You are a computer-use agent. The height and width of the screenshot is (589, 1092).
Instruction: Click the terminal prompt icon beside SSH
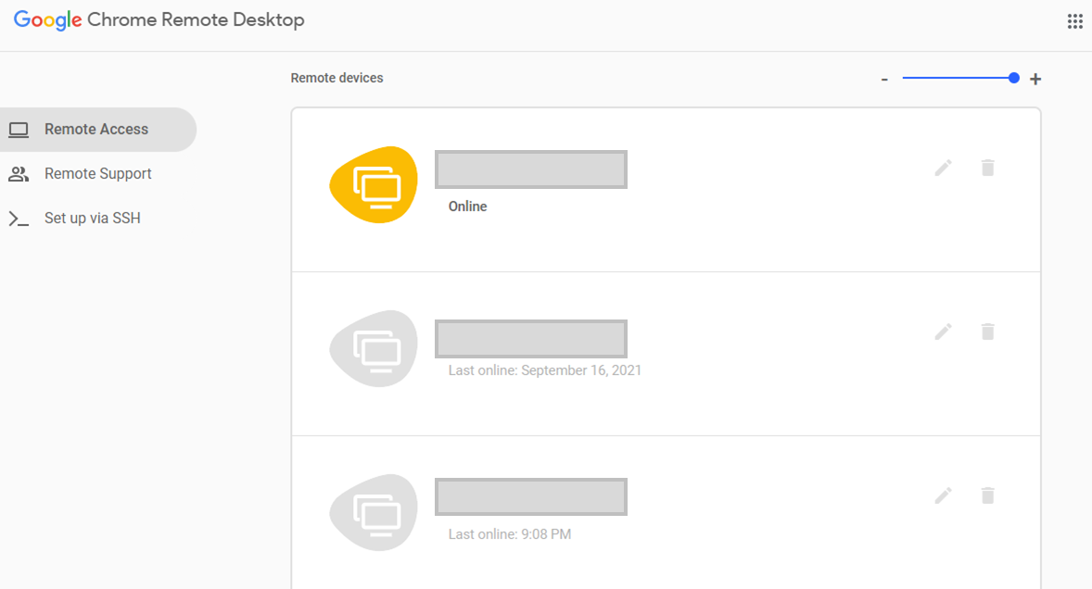(19, 219)
